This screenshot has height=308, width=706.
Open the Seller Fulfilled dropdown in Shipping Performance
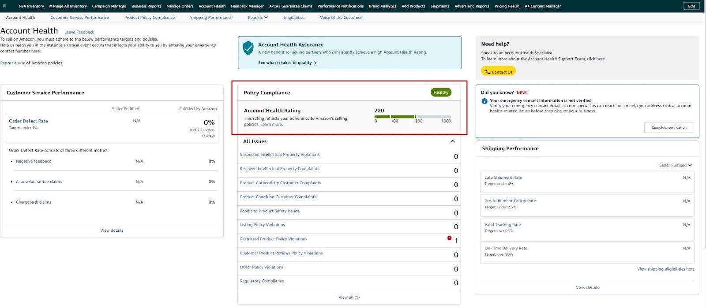[x=676, y=165]
